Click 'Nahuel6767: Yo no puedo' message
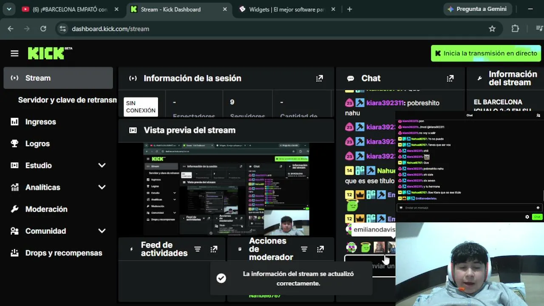The width and height of the screenshot is (544, 306). [421, 139]
